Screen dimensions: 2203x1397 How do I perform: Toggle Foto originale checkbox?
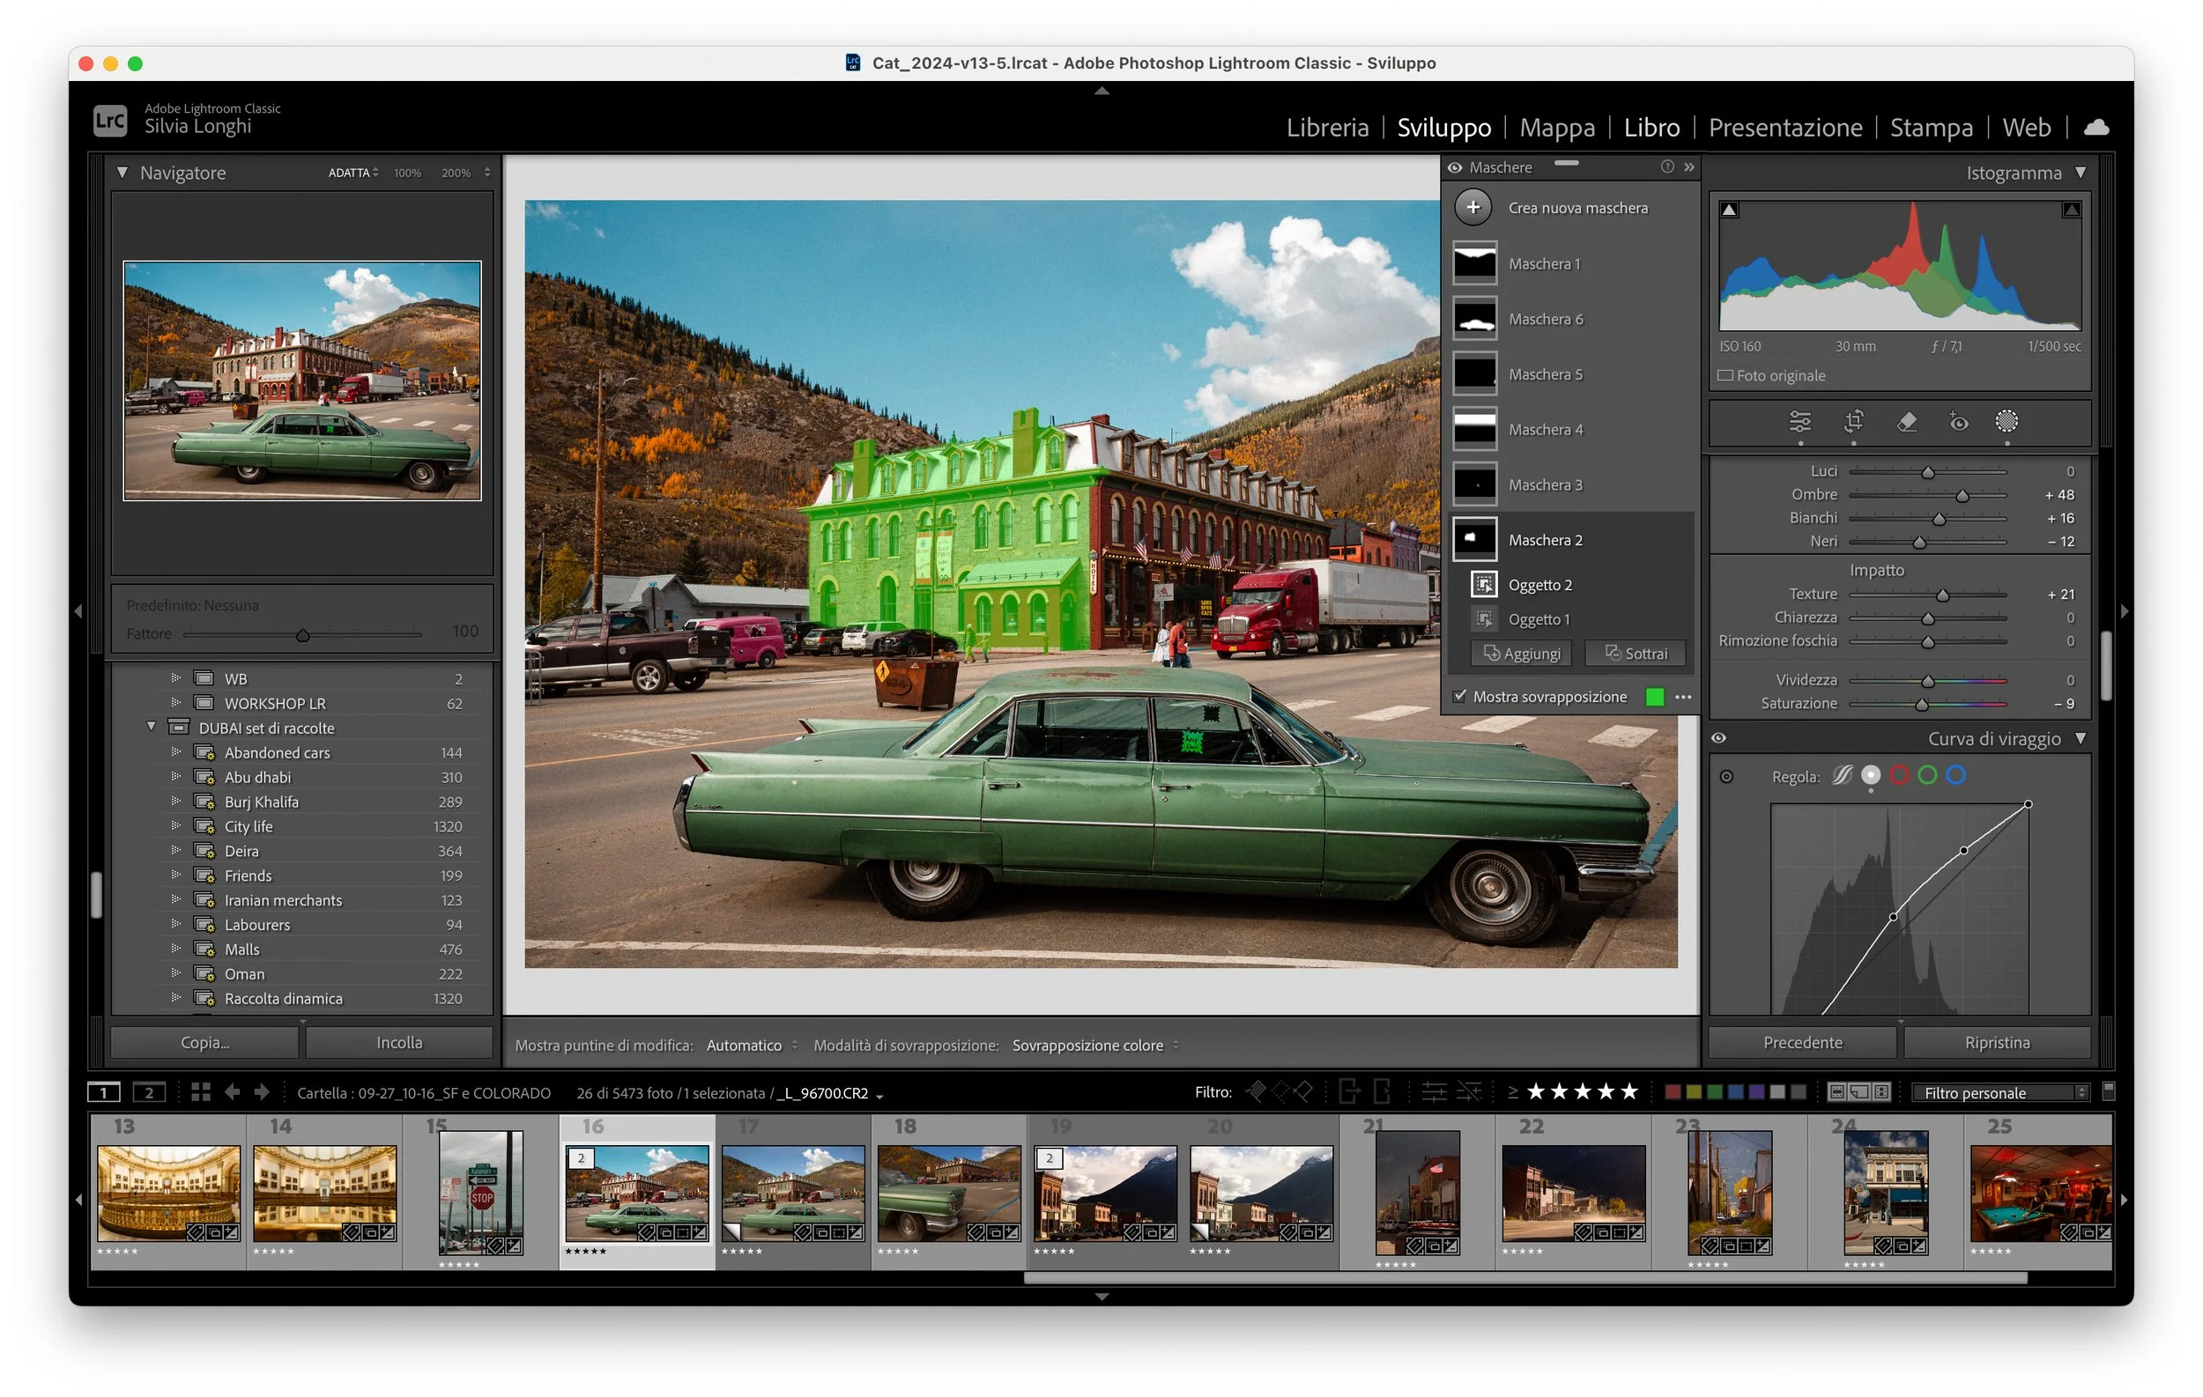click(x=1725, y=376)
